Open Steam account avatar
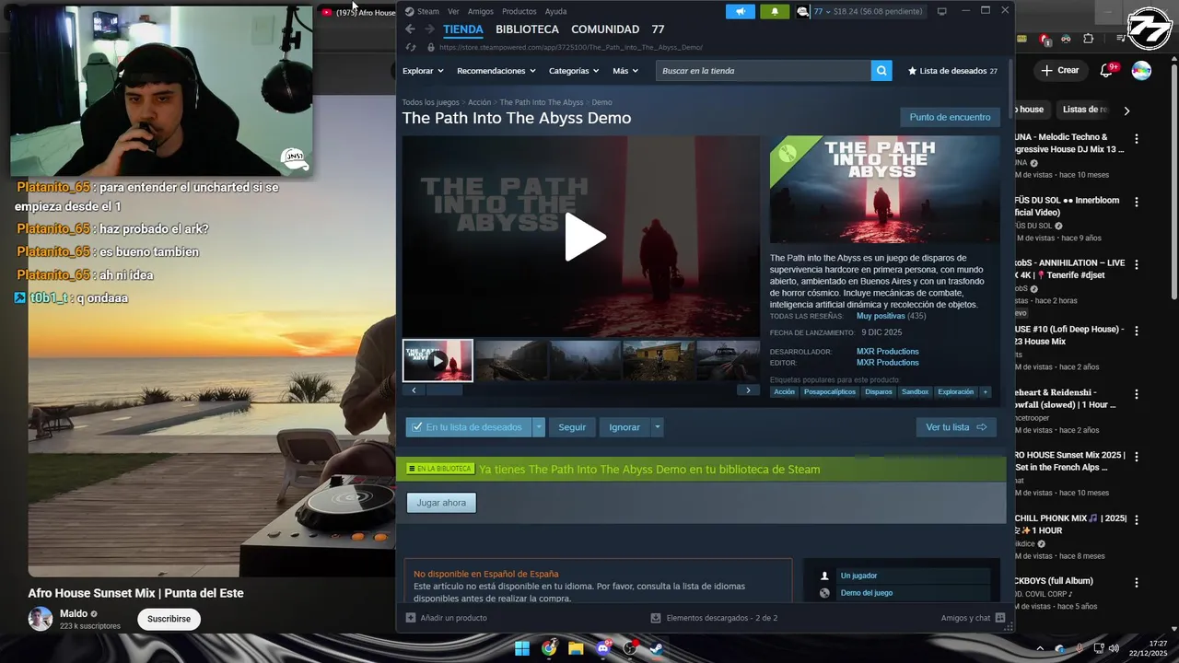 tap(803, 11)
